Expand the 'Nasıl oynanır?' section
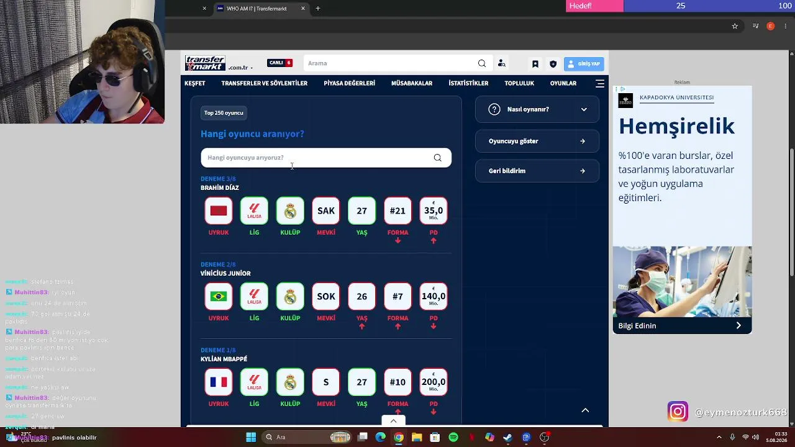The width and height of the screenshot is (795, 447). [537, 109]
